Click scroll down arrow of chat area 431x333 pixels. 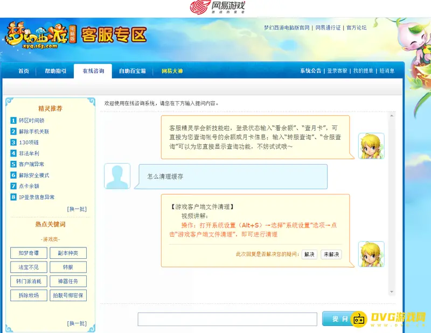tap(392, 292)
